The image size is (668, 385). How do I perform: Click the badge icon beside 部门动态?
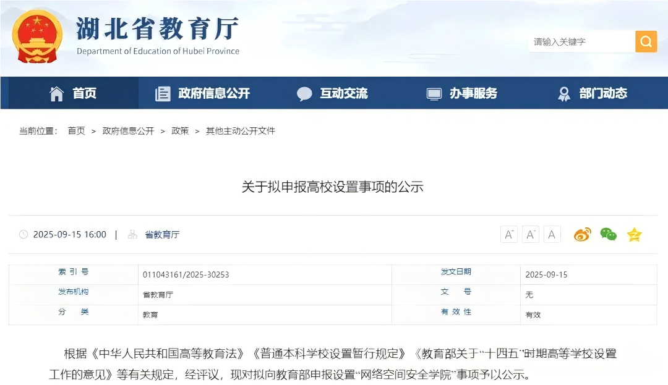[564, 93]
